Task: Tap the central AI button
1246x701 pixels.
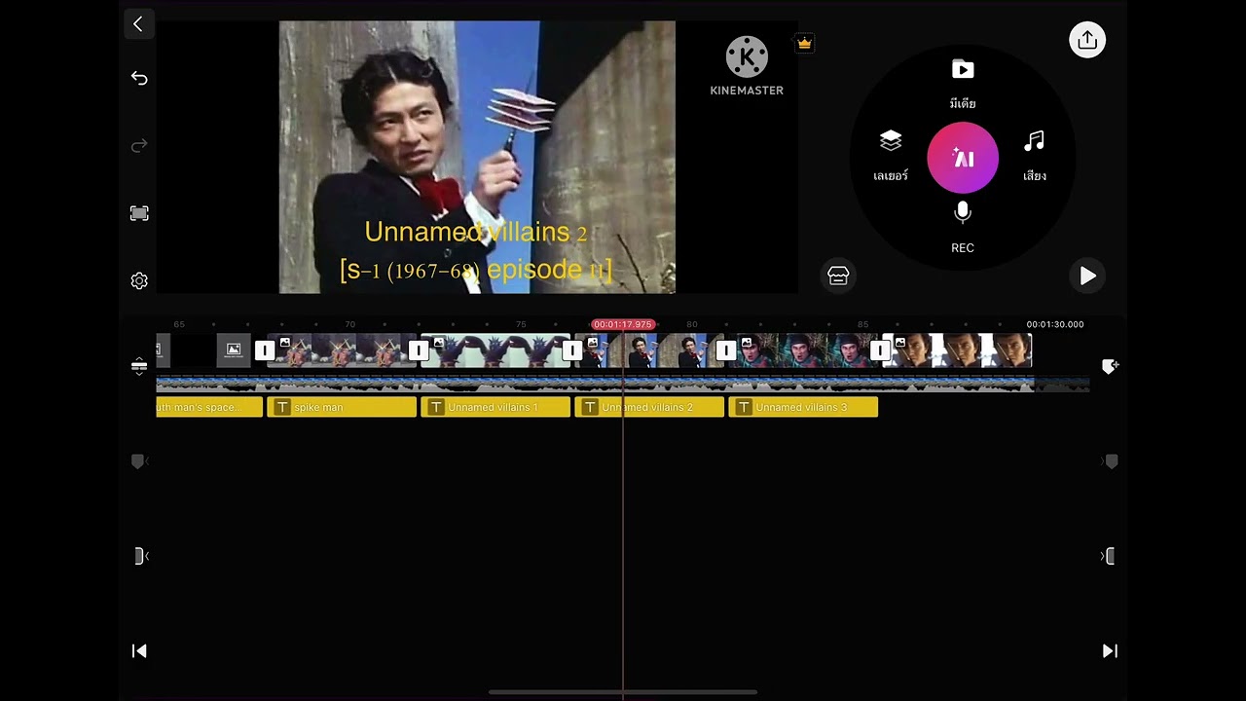Action: point(963,158)
